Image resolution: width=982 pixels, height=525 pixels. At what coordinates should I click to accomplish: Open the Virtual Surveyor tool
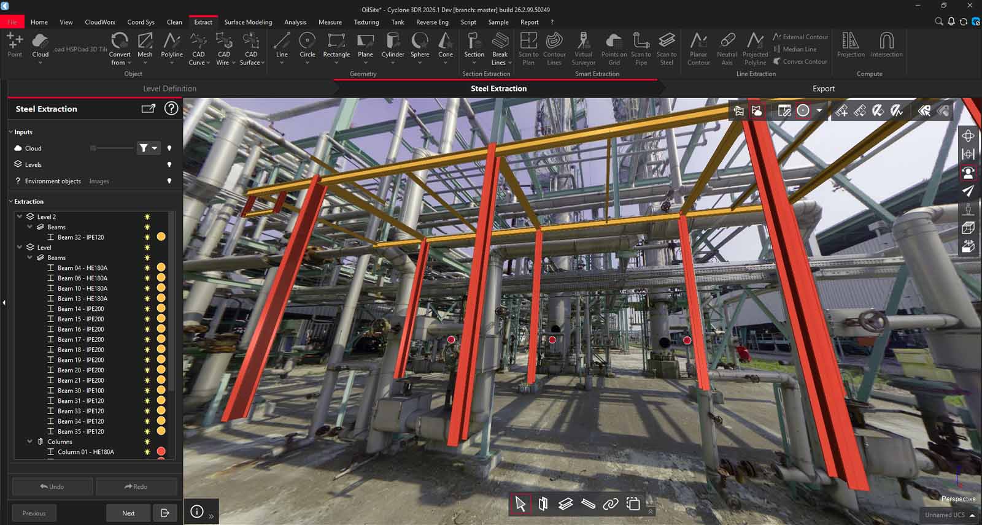pyautogui.click(x=583, y=49)
